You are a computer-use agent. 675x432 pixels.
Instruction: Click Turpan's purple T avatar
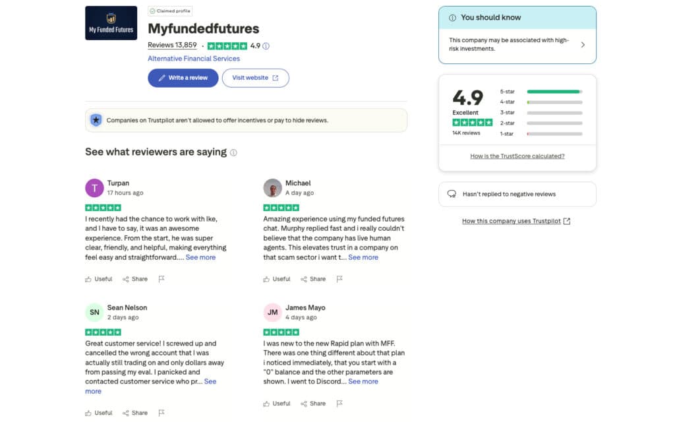(94, 188)
